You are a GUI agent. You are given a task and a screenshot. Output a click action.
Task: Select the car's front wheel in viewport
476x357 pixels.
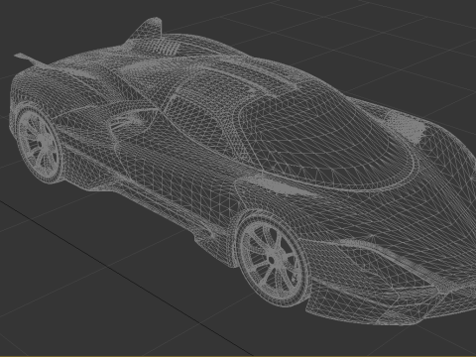tap(274, 260)
